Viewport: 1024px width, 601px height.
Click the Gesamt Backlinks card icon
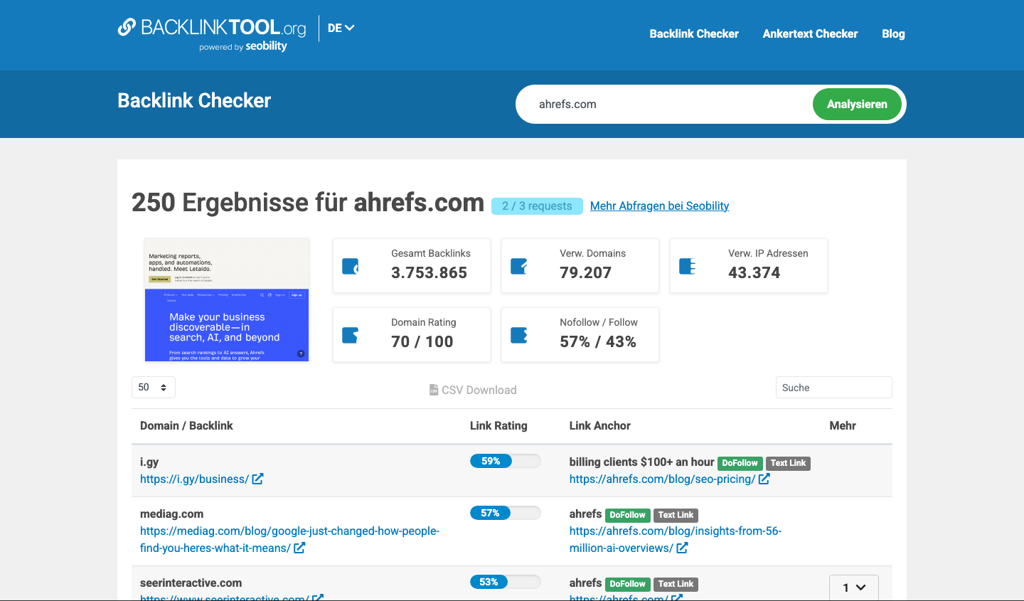coord(351,266)
